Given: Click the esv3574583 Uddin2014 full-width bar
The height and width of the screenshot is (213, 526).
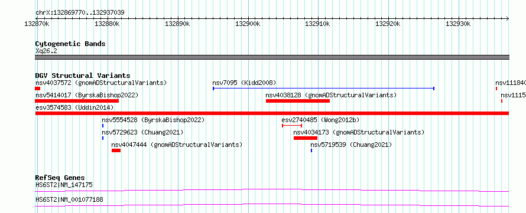Looking at the screenshot, I should [272, 113].
